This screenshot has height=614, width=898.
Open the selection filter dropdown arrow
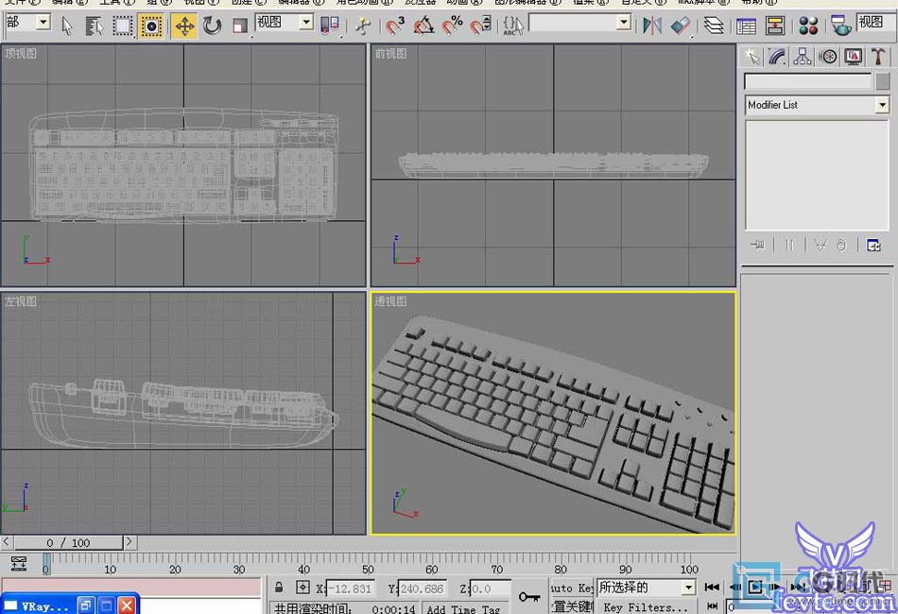click(x=43, y=23)
